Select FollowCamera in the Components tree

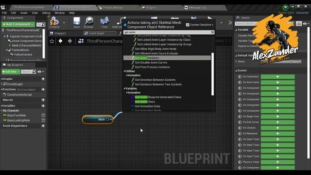23,54
